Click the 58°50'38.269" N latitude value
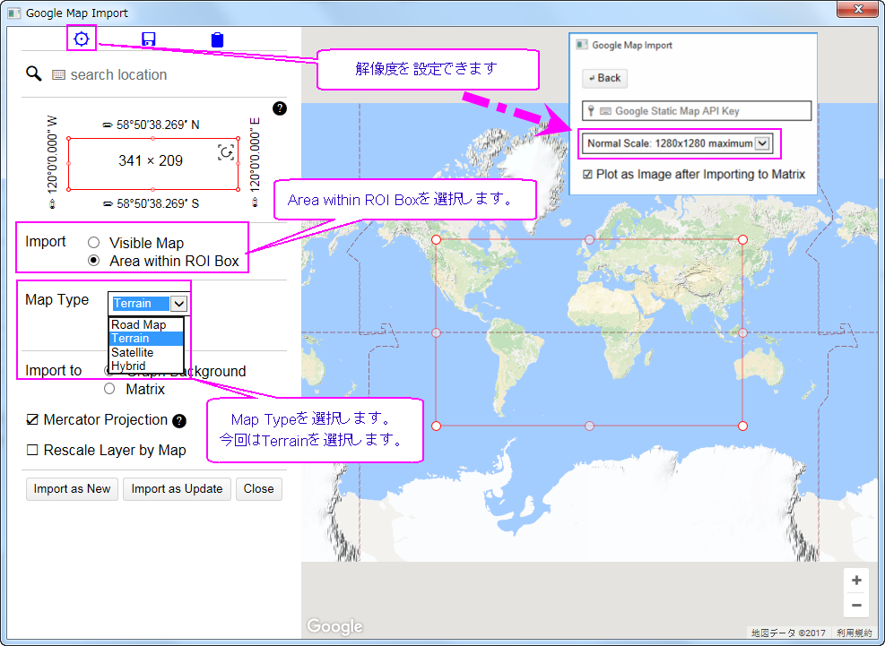The height and width of the screenshot is (646, 885). pos(158,125)
